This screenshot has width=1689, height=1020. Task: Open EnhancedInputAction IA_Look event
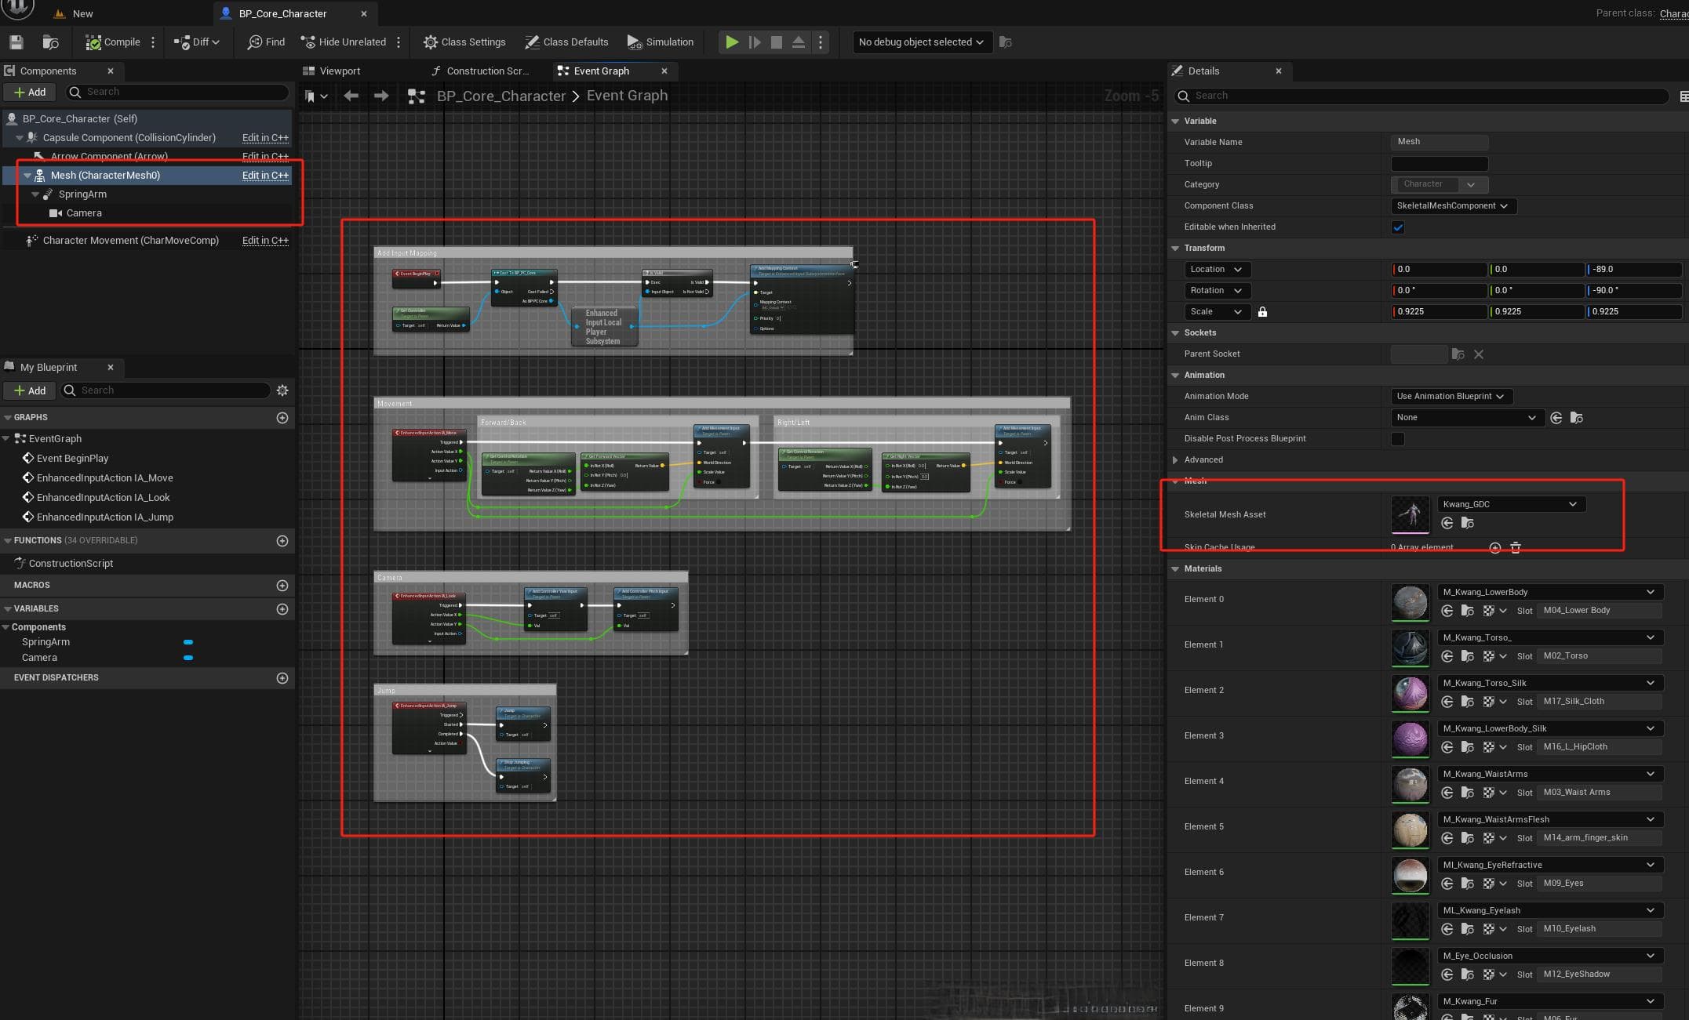pyautogui.click(x=103, y=498)
